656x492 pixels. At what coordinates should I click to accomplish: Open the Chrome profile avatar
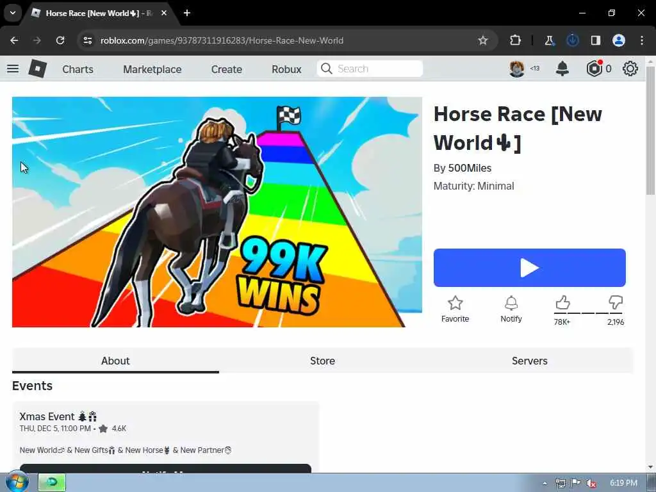click(x=619, y=40)
